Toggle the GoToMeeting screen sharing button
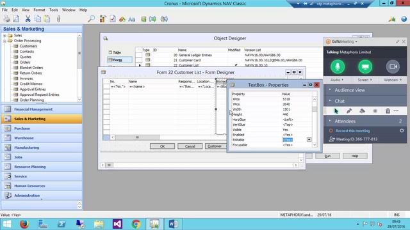410x230 pixels. [x=365, y=66]
